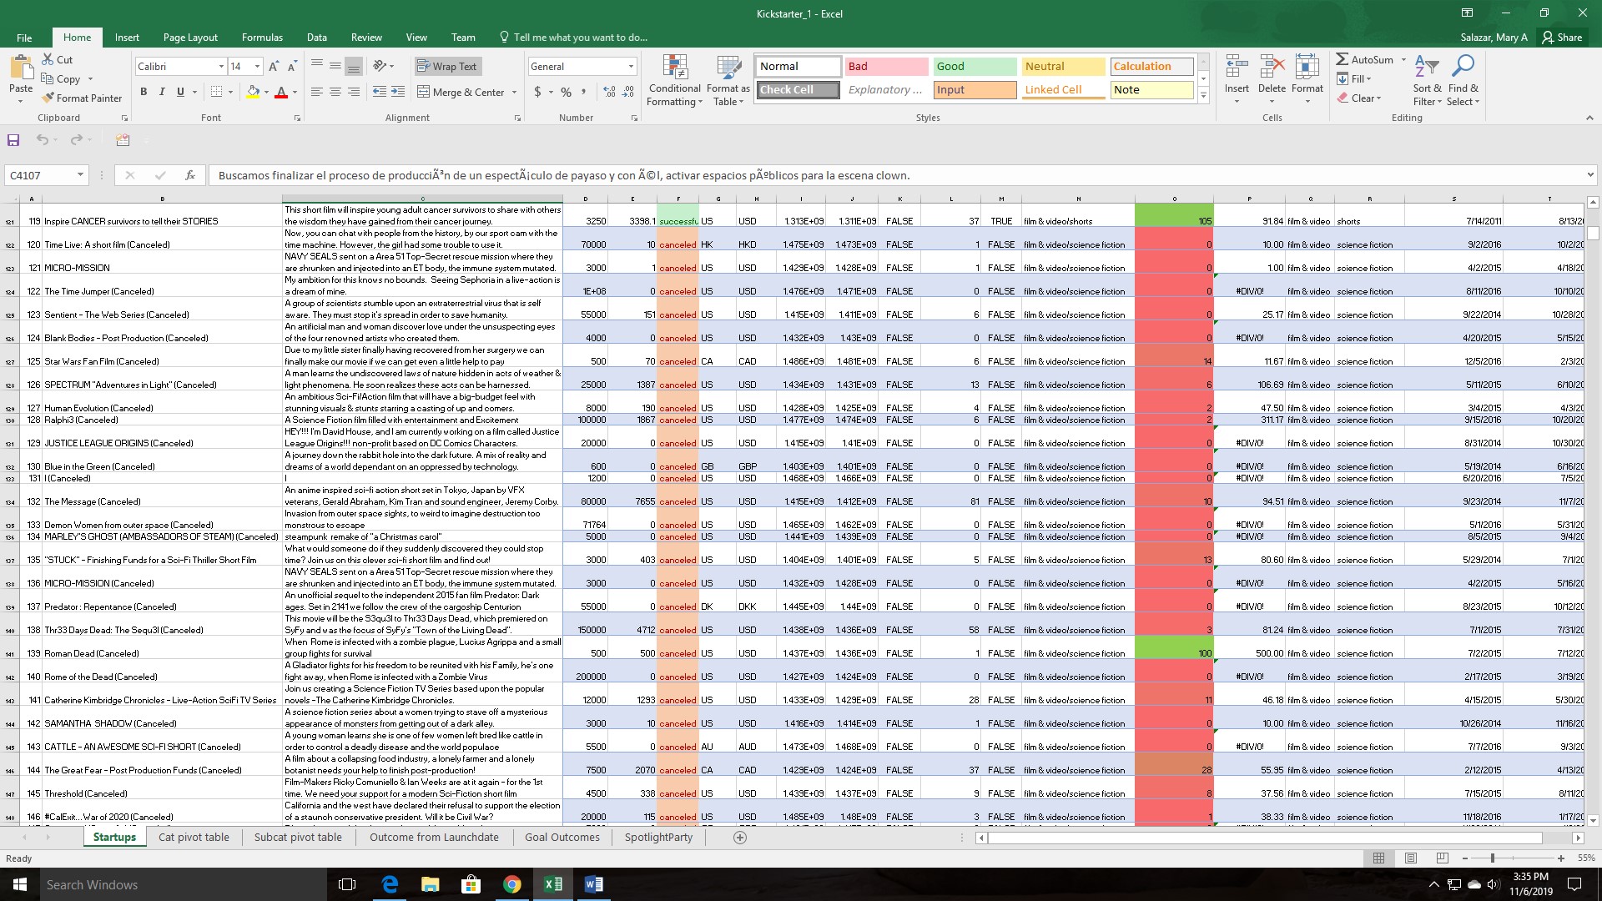Click the Delete cells icon
The height and width of the screenshot is (901, 1602).
(x=1272, y=68)
